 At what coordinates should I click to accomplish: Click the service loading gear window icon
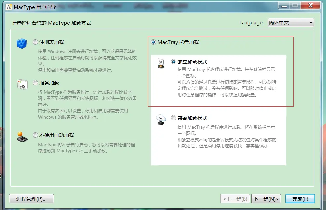(x=22, y=84)
